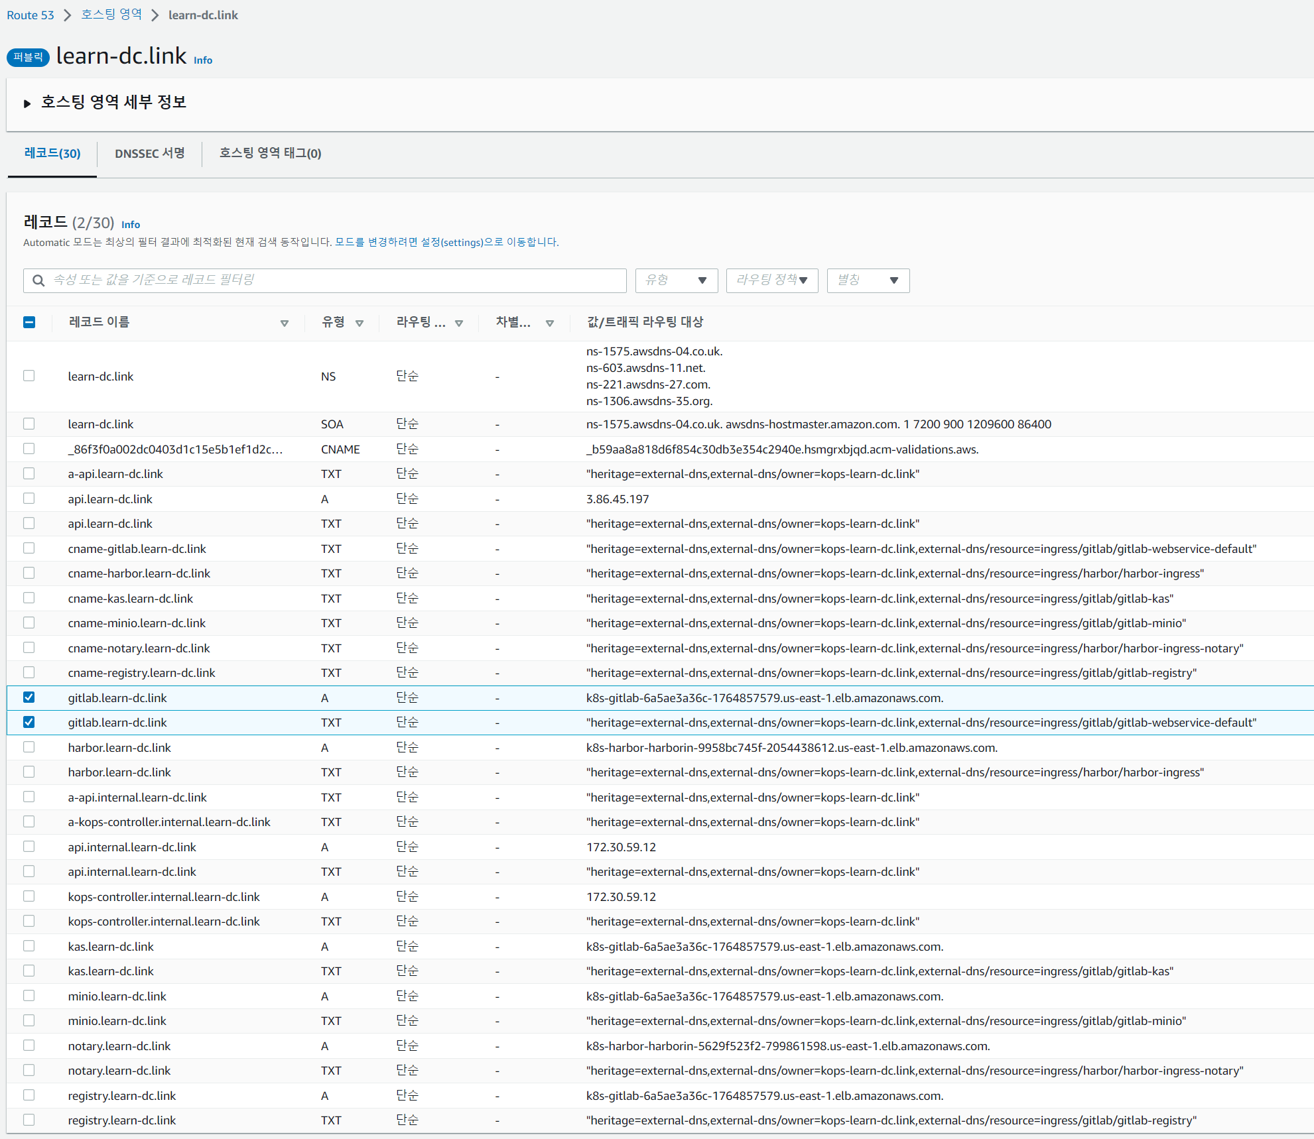This screenshot has width=1314, height=1139.
Task: Click sort arrow next to 라우팅 column
Action: (x=459, y=323)
